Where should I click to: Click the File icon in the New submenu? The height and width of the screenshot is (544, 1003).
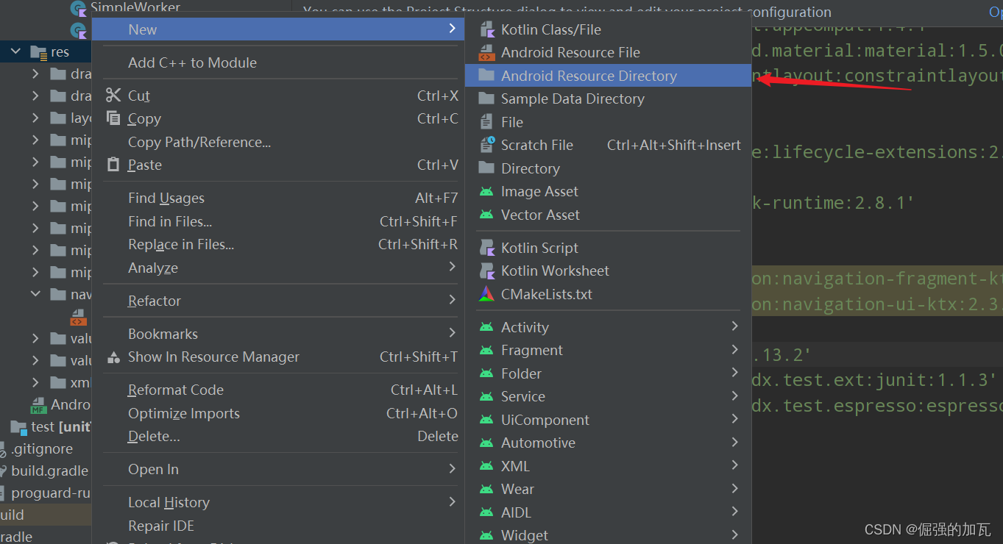(x=486, y=122)
